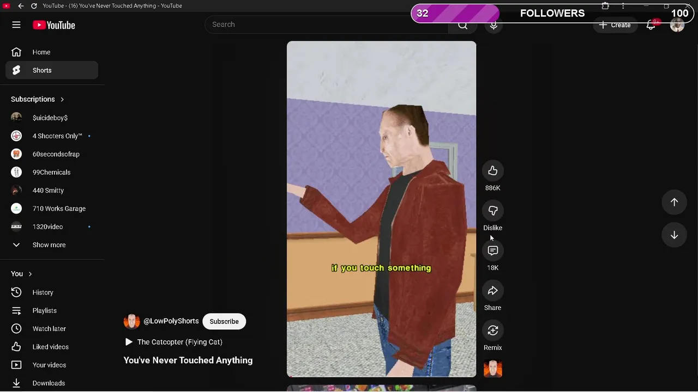
Task: Open 4 Shooters Only subscription
Action: pos(52,136)
